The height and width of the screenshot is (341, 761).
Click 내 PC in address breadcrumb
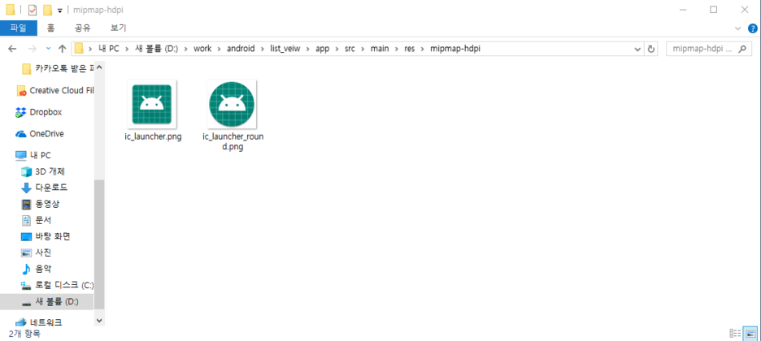coord(107,49)
